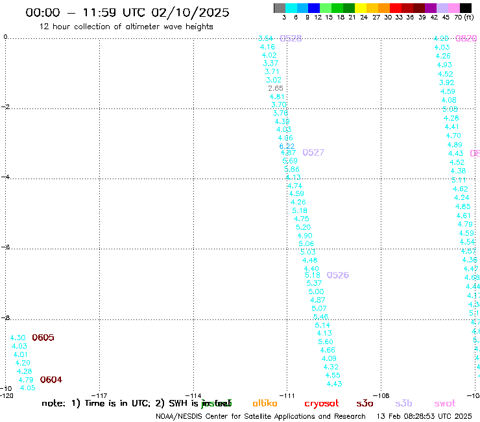480x422 pixels.
Task: Click the '-114' longitude axis label
Action: pyautogui.click(x=193, y=395)
